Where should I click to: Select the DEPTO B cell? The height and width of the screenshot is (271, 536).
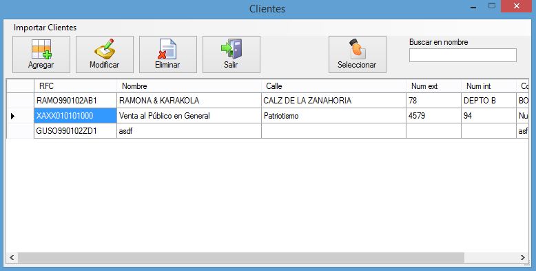tap(488, 101)
